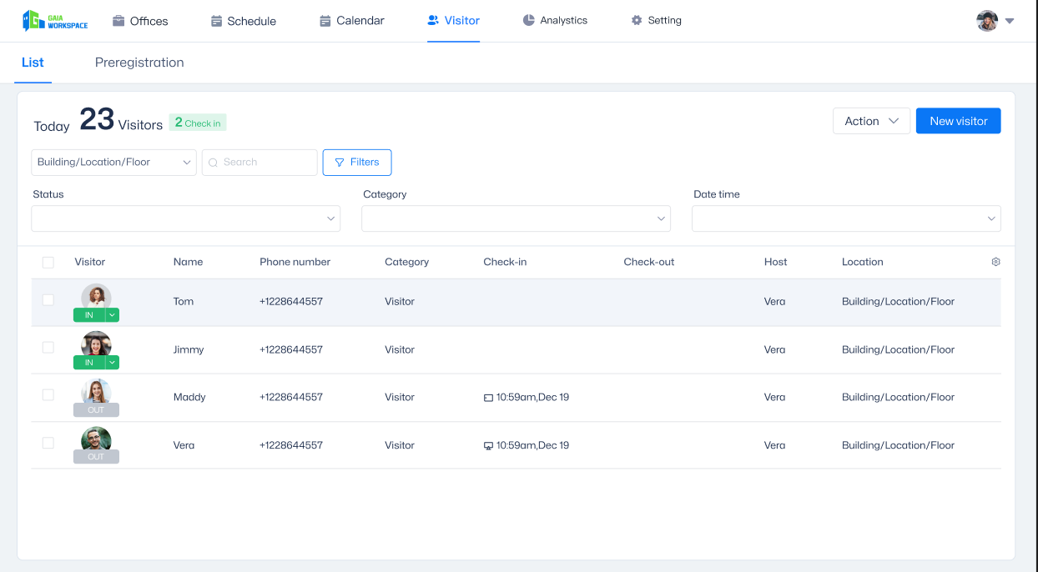Check the select-all checkbox in table header
The width and height of the screenshot is (1038, 572).
(x=48, y=261)
